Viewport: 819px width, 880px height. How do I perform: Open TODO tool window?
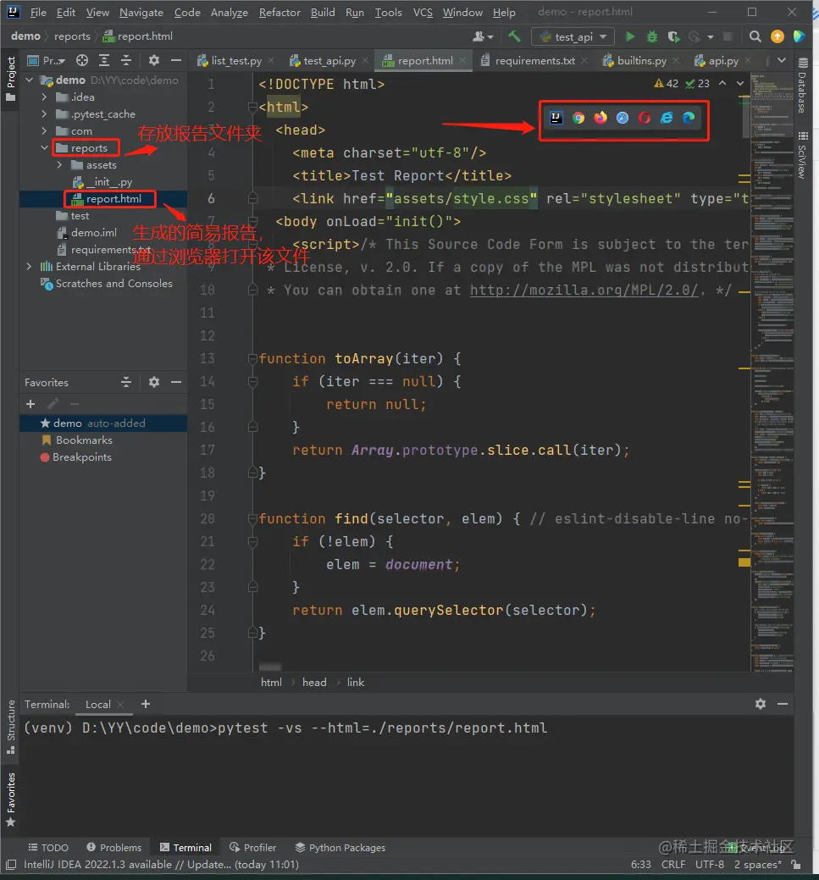[x=48, y=848]
